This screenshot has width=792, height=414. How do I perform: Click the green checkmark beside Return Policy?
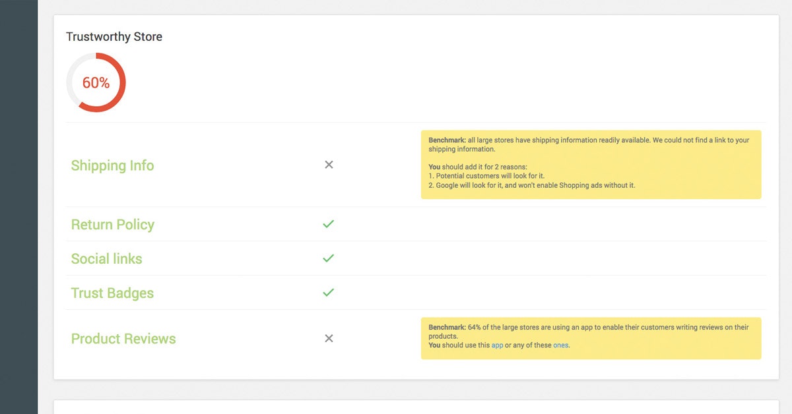(x=329, y=224)
